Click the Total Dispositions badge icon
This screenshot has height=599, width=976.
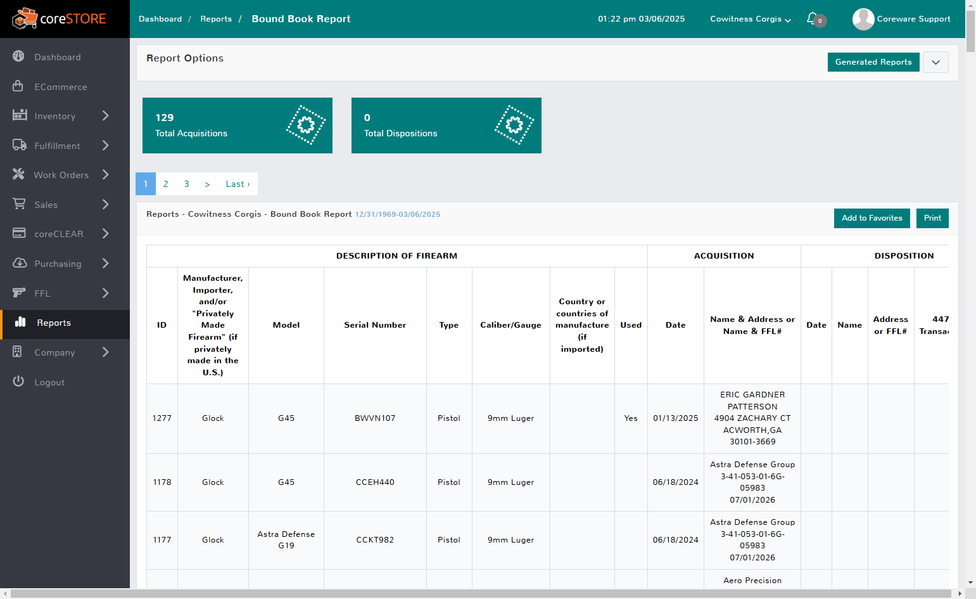pos(514,125)
